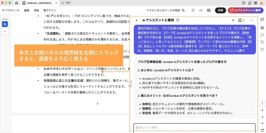266x133 pixels.
Task: Click the shield icon beside the panel title
Action: 178,20
